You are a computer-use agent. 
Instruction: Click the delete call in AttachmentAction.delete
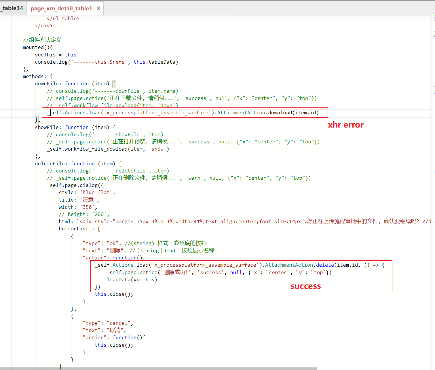point(325,265)
